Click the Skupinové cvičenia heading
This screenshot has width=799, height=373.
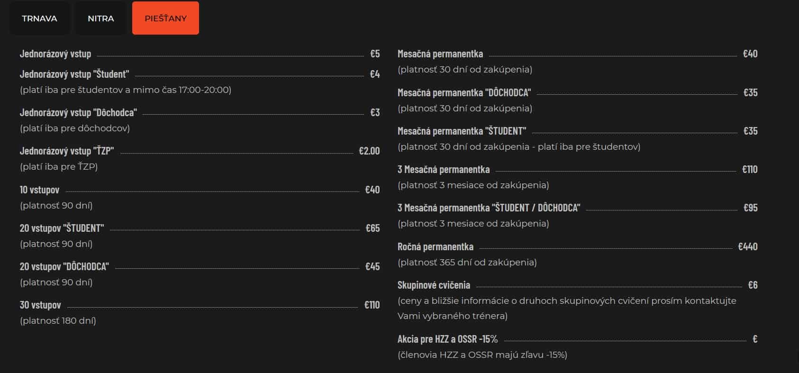pyautogui.click(x=434, y=285)
